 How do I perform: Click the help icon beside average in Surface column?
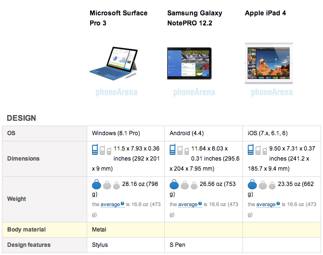123,204
